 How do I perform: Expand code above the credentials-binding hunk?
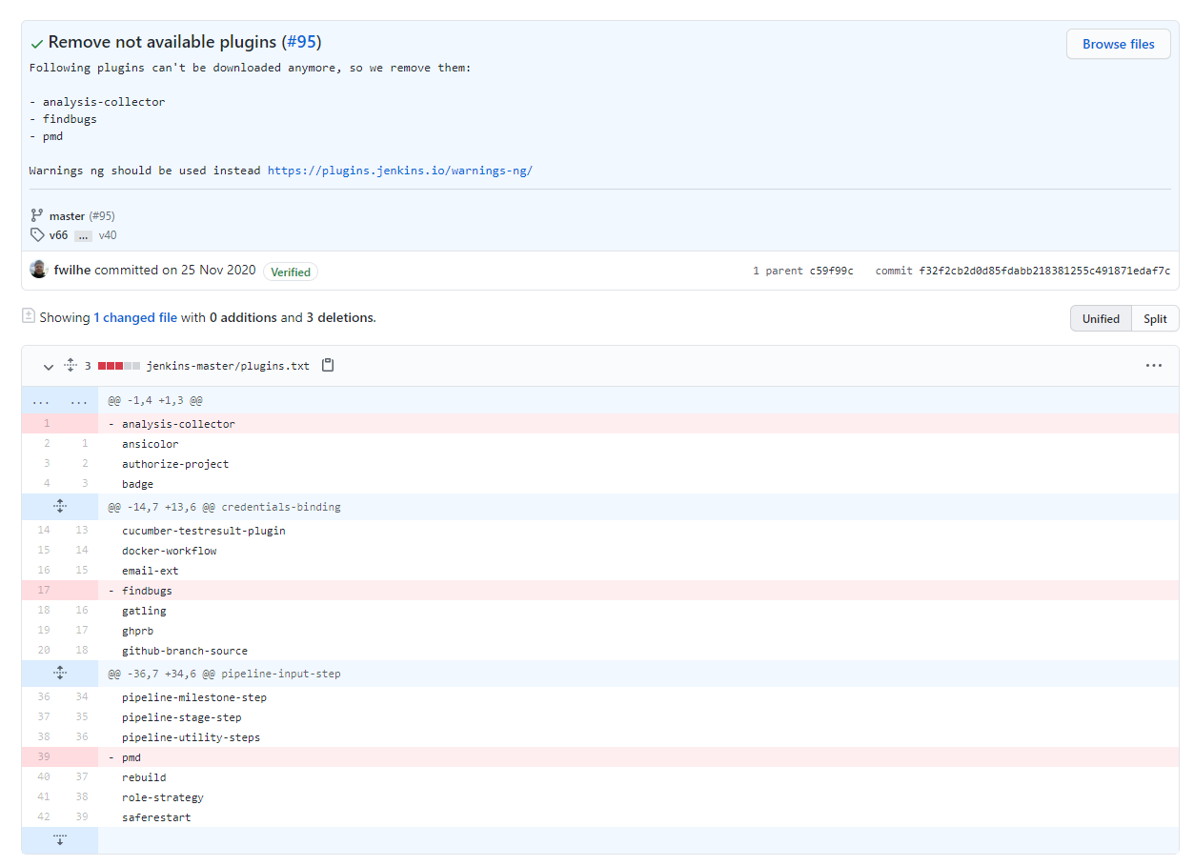point(59,506)
